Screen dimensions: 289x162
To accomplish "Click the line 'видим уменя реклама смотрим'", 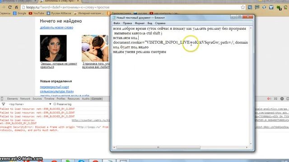I will 140,52.
